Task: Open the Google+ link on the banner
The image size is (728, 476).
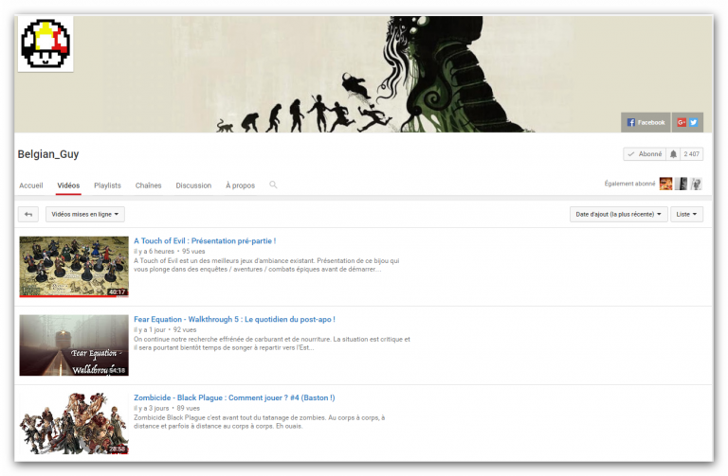Action: (x=682, y=122)
